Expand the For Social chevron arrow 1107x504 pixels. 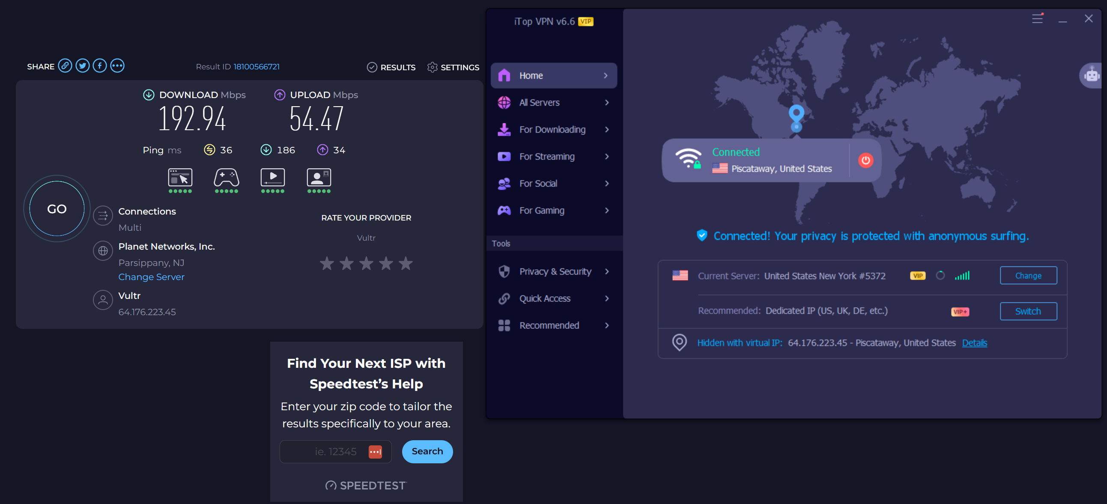606,184
